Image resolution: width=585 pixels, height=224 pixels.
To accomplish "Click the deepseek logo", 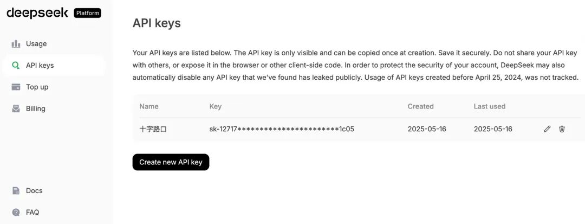I will pyautogui.click(x=37, y=13).
